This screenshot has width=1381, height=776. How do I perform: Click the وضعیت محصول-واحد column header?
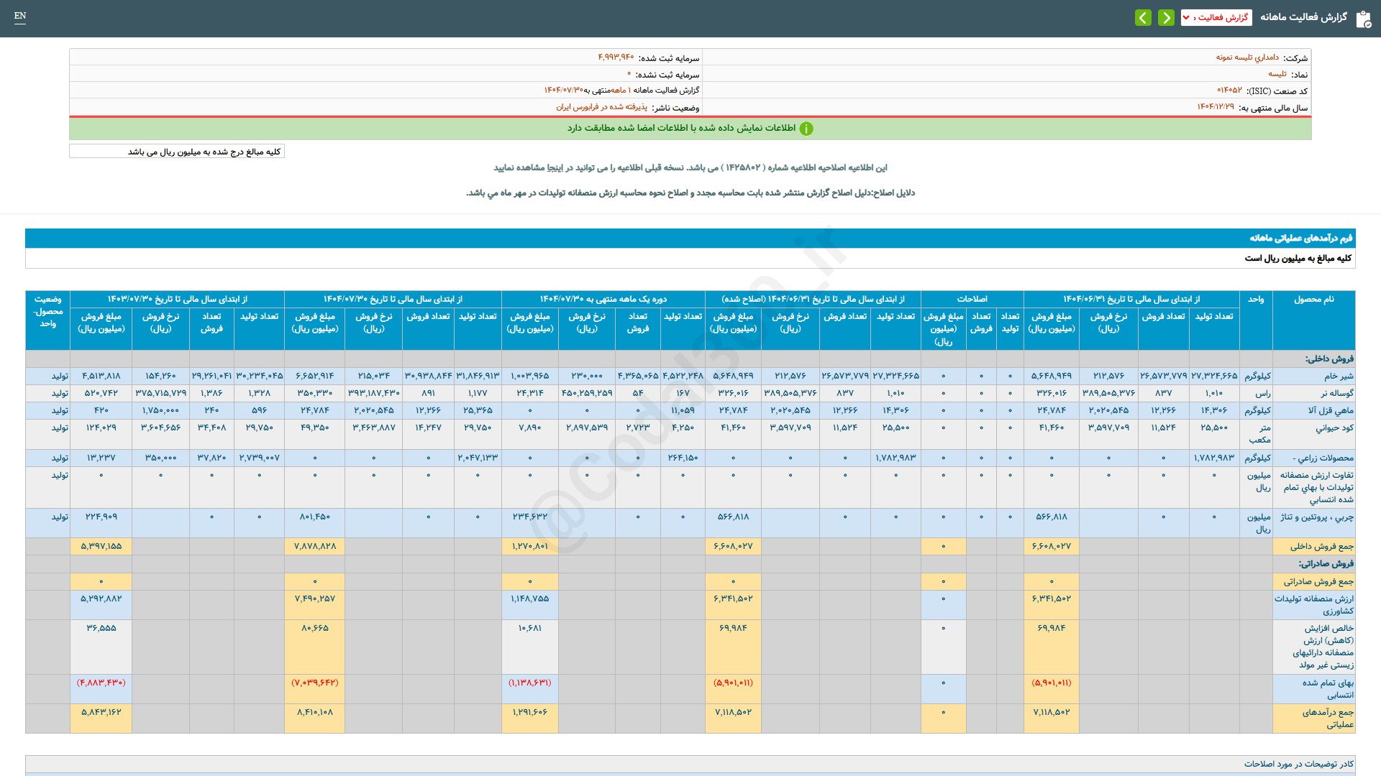point(47,311)
